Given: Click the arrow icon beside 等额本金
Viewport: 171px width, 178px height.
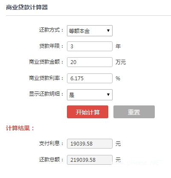Looking at the screenshot, I should (108, 31).
